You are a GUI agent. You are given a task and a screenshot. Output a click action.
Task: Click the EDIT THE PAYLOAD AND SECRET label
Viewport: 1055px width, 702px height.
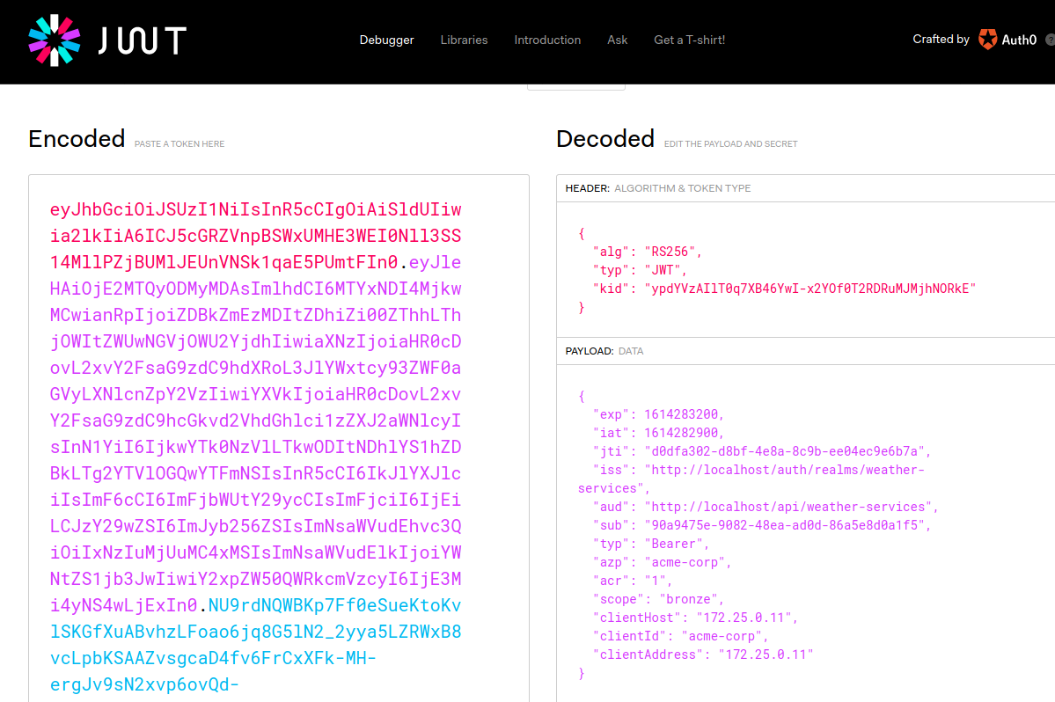tap(730, 144)
